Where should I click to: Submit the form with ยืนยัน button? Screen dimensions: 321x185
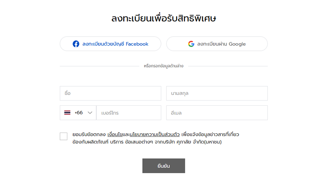coord(164,166)
